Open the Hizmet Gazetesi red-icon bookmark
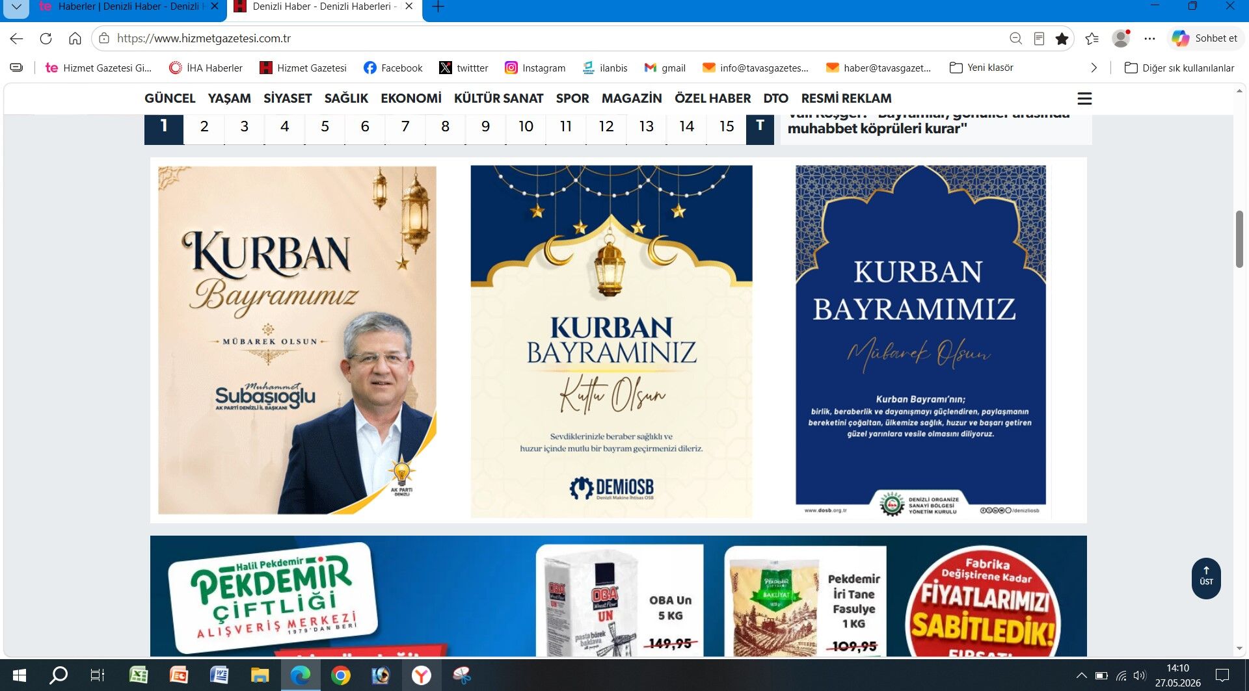1249x691 pixels. pyautogui.click(x=303, y=68)
